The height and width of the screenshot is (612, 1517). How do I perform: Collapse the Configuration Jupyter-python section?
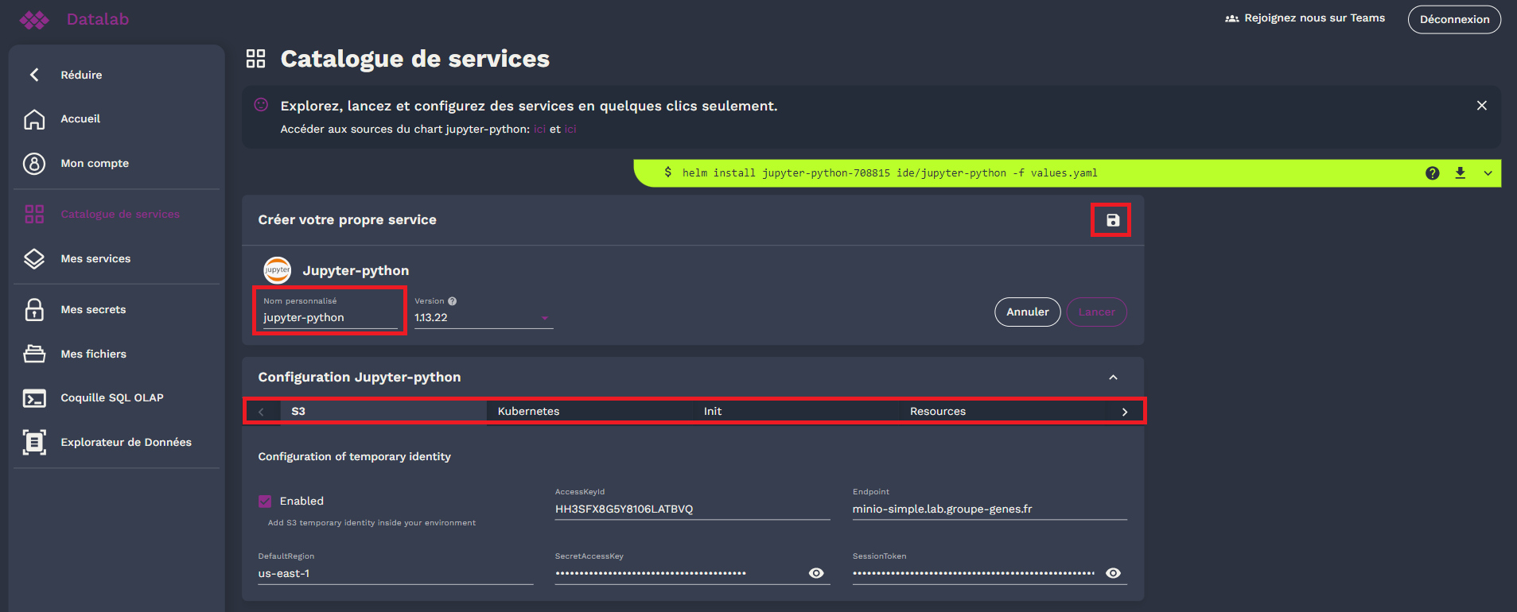pyautogui.click(x=1113, y=378)
